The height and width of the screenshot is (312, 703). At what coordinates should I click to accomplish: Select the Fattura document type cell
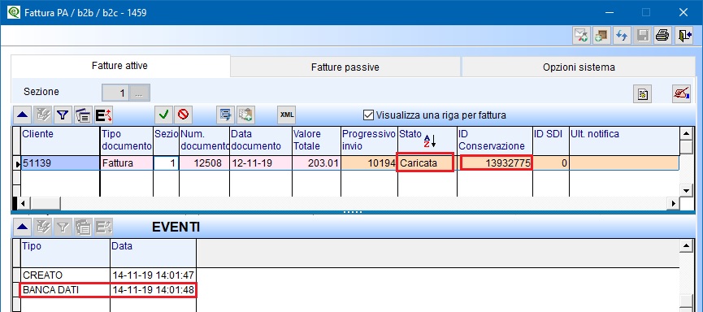(x=127, y=163)
